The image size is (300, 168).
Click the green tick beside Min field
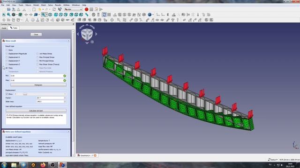tap(65, 76)
